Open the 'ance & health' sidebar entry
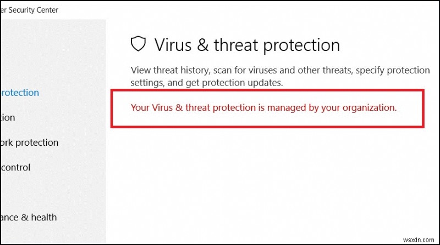 point(28,217)
